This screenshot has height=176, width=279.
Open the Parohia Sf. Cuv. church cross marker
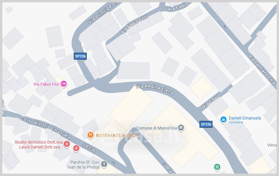(104, 164)
